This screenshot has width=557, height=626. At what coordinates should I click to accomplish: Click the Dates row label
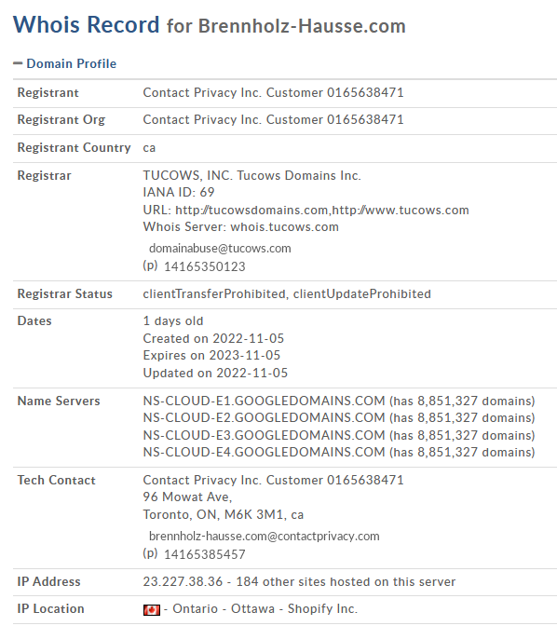click(34, 321)
